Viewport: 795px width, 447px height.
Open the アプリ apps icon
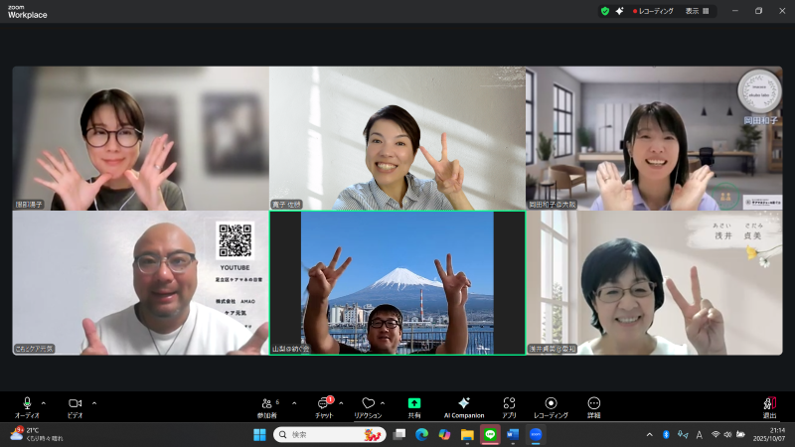coord(509,405)
